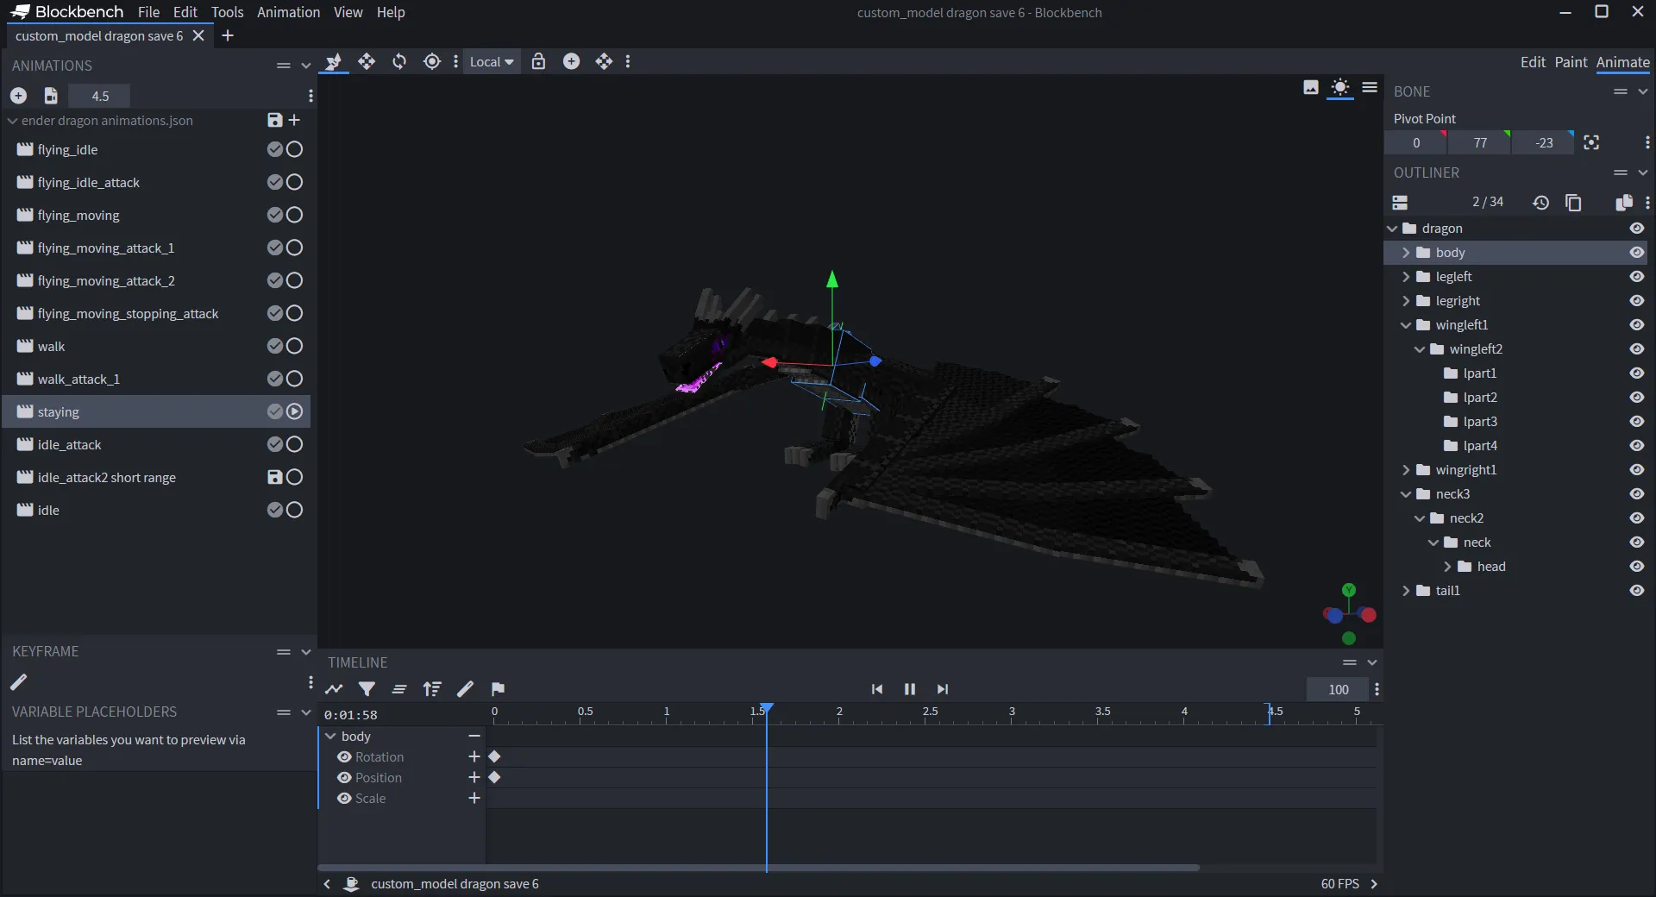The width and height of the screenshot is (1656, 897).
Task: Select the Pivot tool in toolbar
Action: click(432, 61)
